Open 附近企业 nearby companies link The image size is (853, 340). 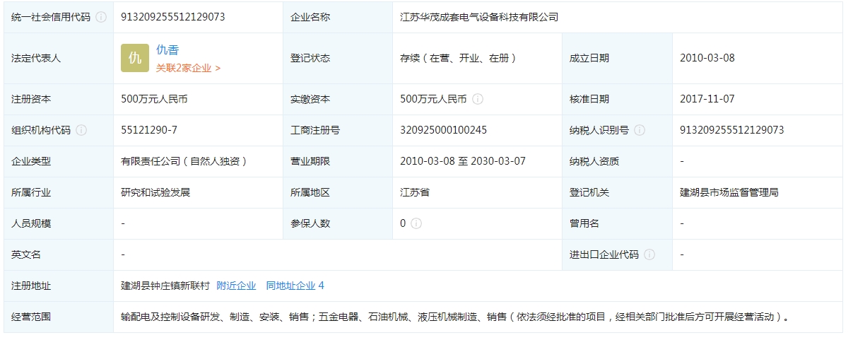pos(236,286)
